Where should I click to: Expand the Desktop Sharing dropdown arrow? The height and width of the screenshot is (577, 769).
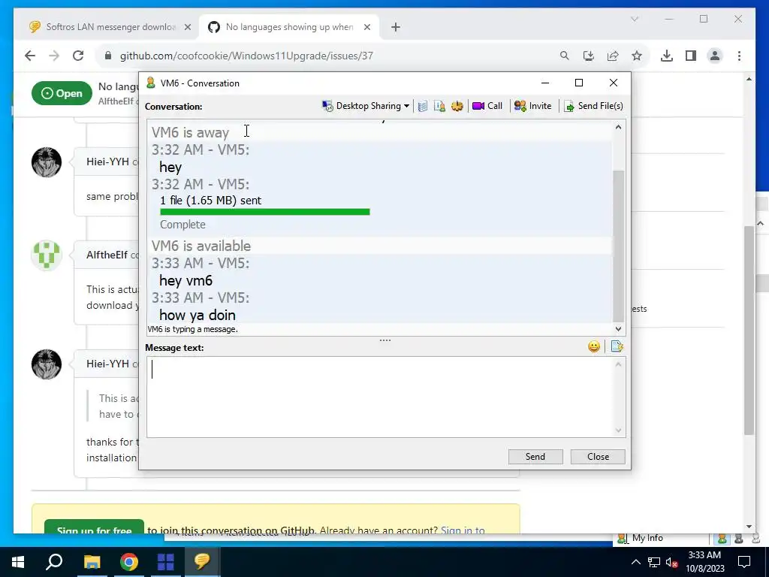(x=406, y=106)
